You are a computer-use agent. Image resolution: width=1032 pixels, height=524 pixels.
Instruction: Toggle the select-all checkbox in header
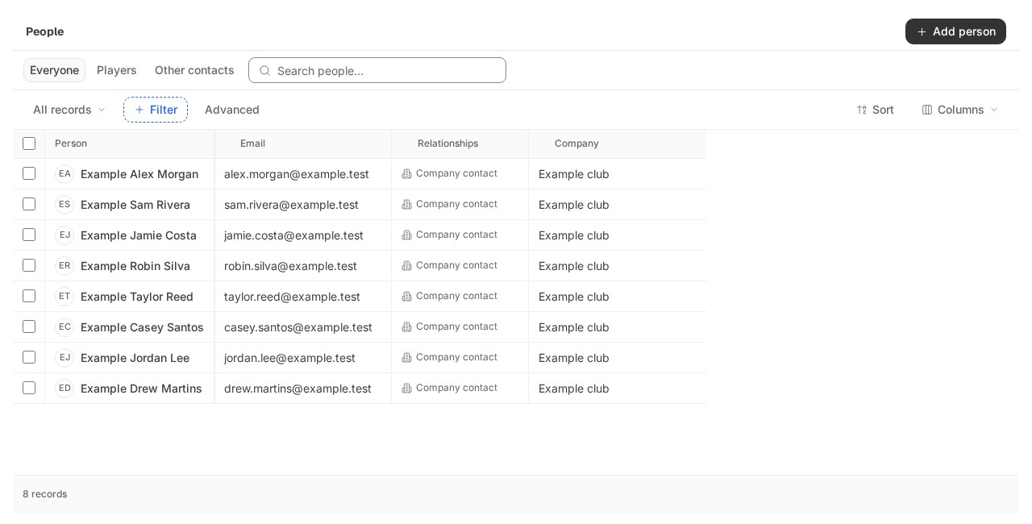pos(29,143)
